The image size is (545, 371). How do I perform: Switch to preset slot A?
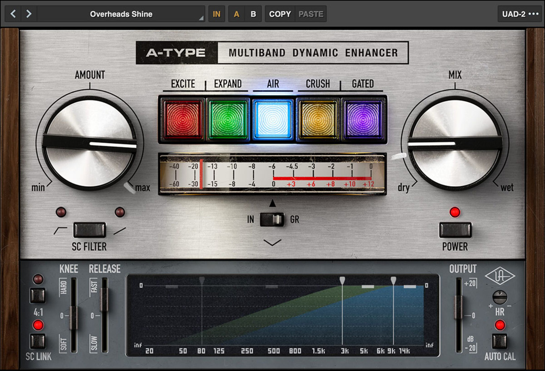236,14
